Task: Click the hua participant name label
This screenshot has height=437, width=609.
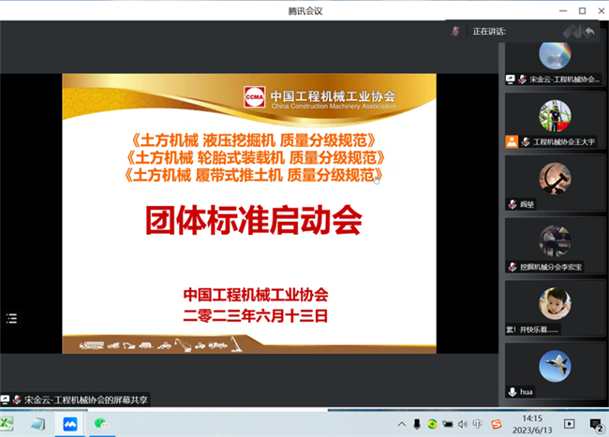Action: [527, 392]
